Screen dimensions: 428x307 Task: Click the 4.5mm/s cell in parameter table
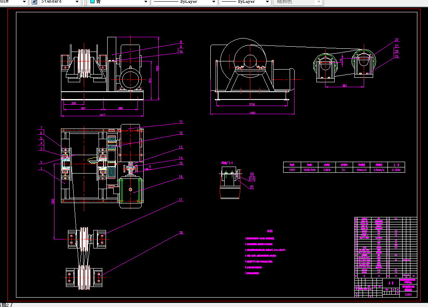tap(379, 170)
